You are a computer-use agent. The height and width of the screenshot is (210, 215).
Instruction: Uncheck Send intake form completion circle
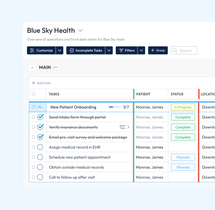coord(40,117)
